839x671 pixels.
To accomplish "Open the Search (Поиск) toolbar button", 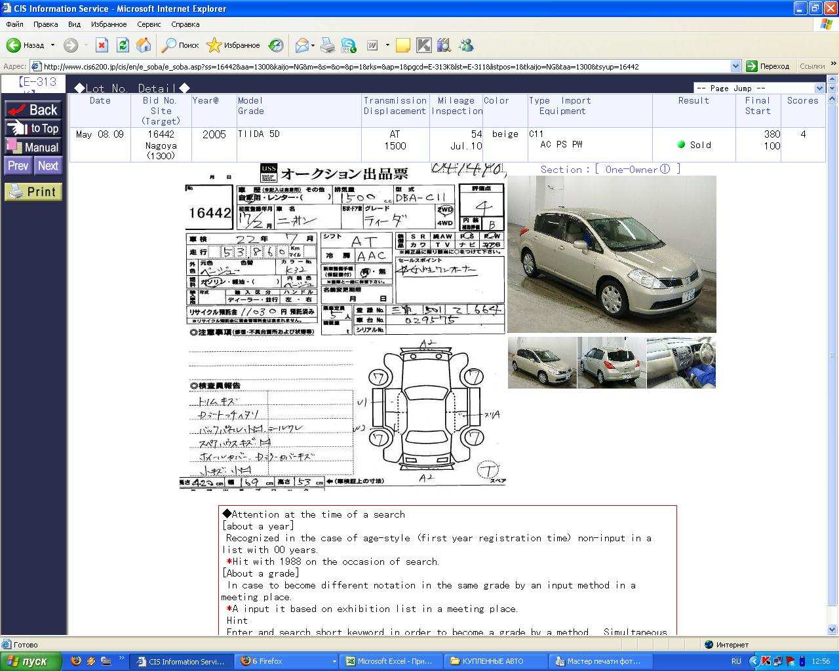I will (x=180, y=45).
